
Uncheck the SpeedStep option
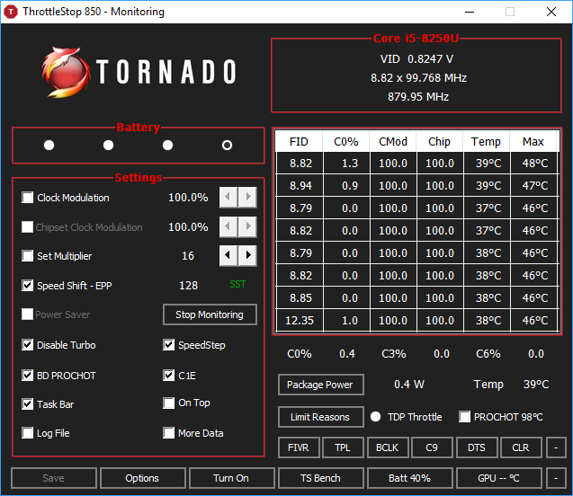(168, 344)
